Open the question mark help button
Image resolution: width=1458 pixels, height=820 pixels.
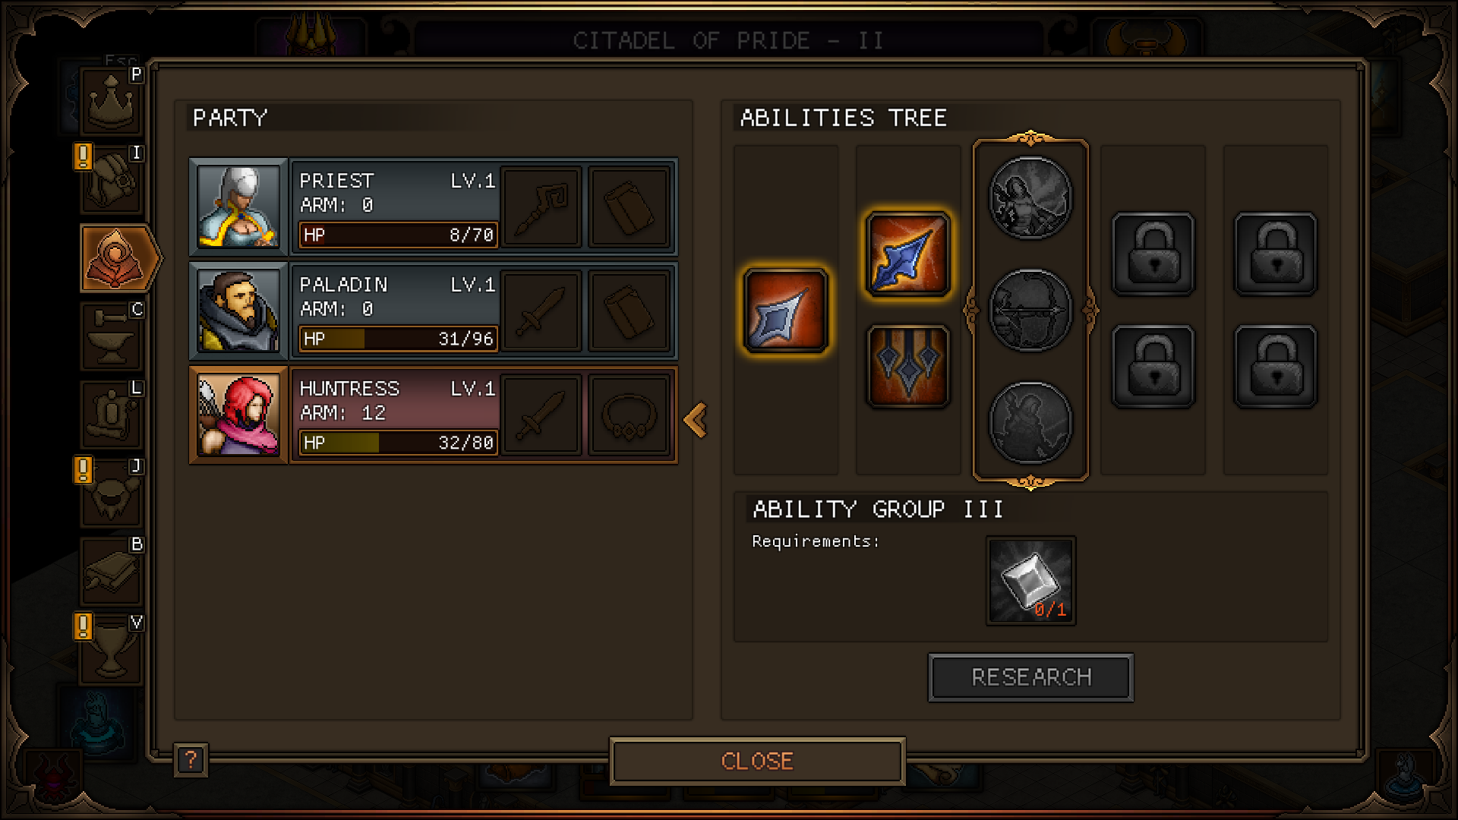(191, 759)
